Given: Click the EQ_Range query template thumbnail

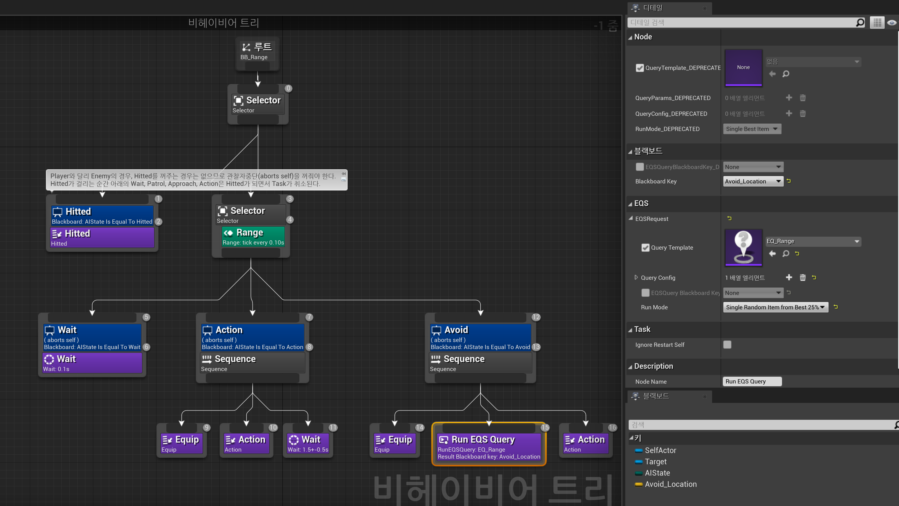Looking at the screenshot, I should [x=743, y=248].
